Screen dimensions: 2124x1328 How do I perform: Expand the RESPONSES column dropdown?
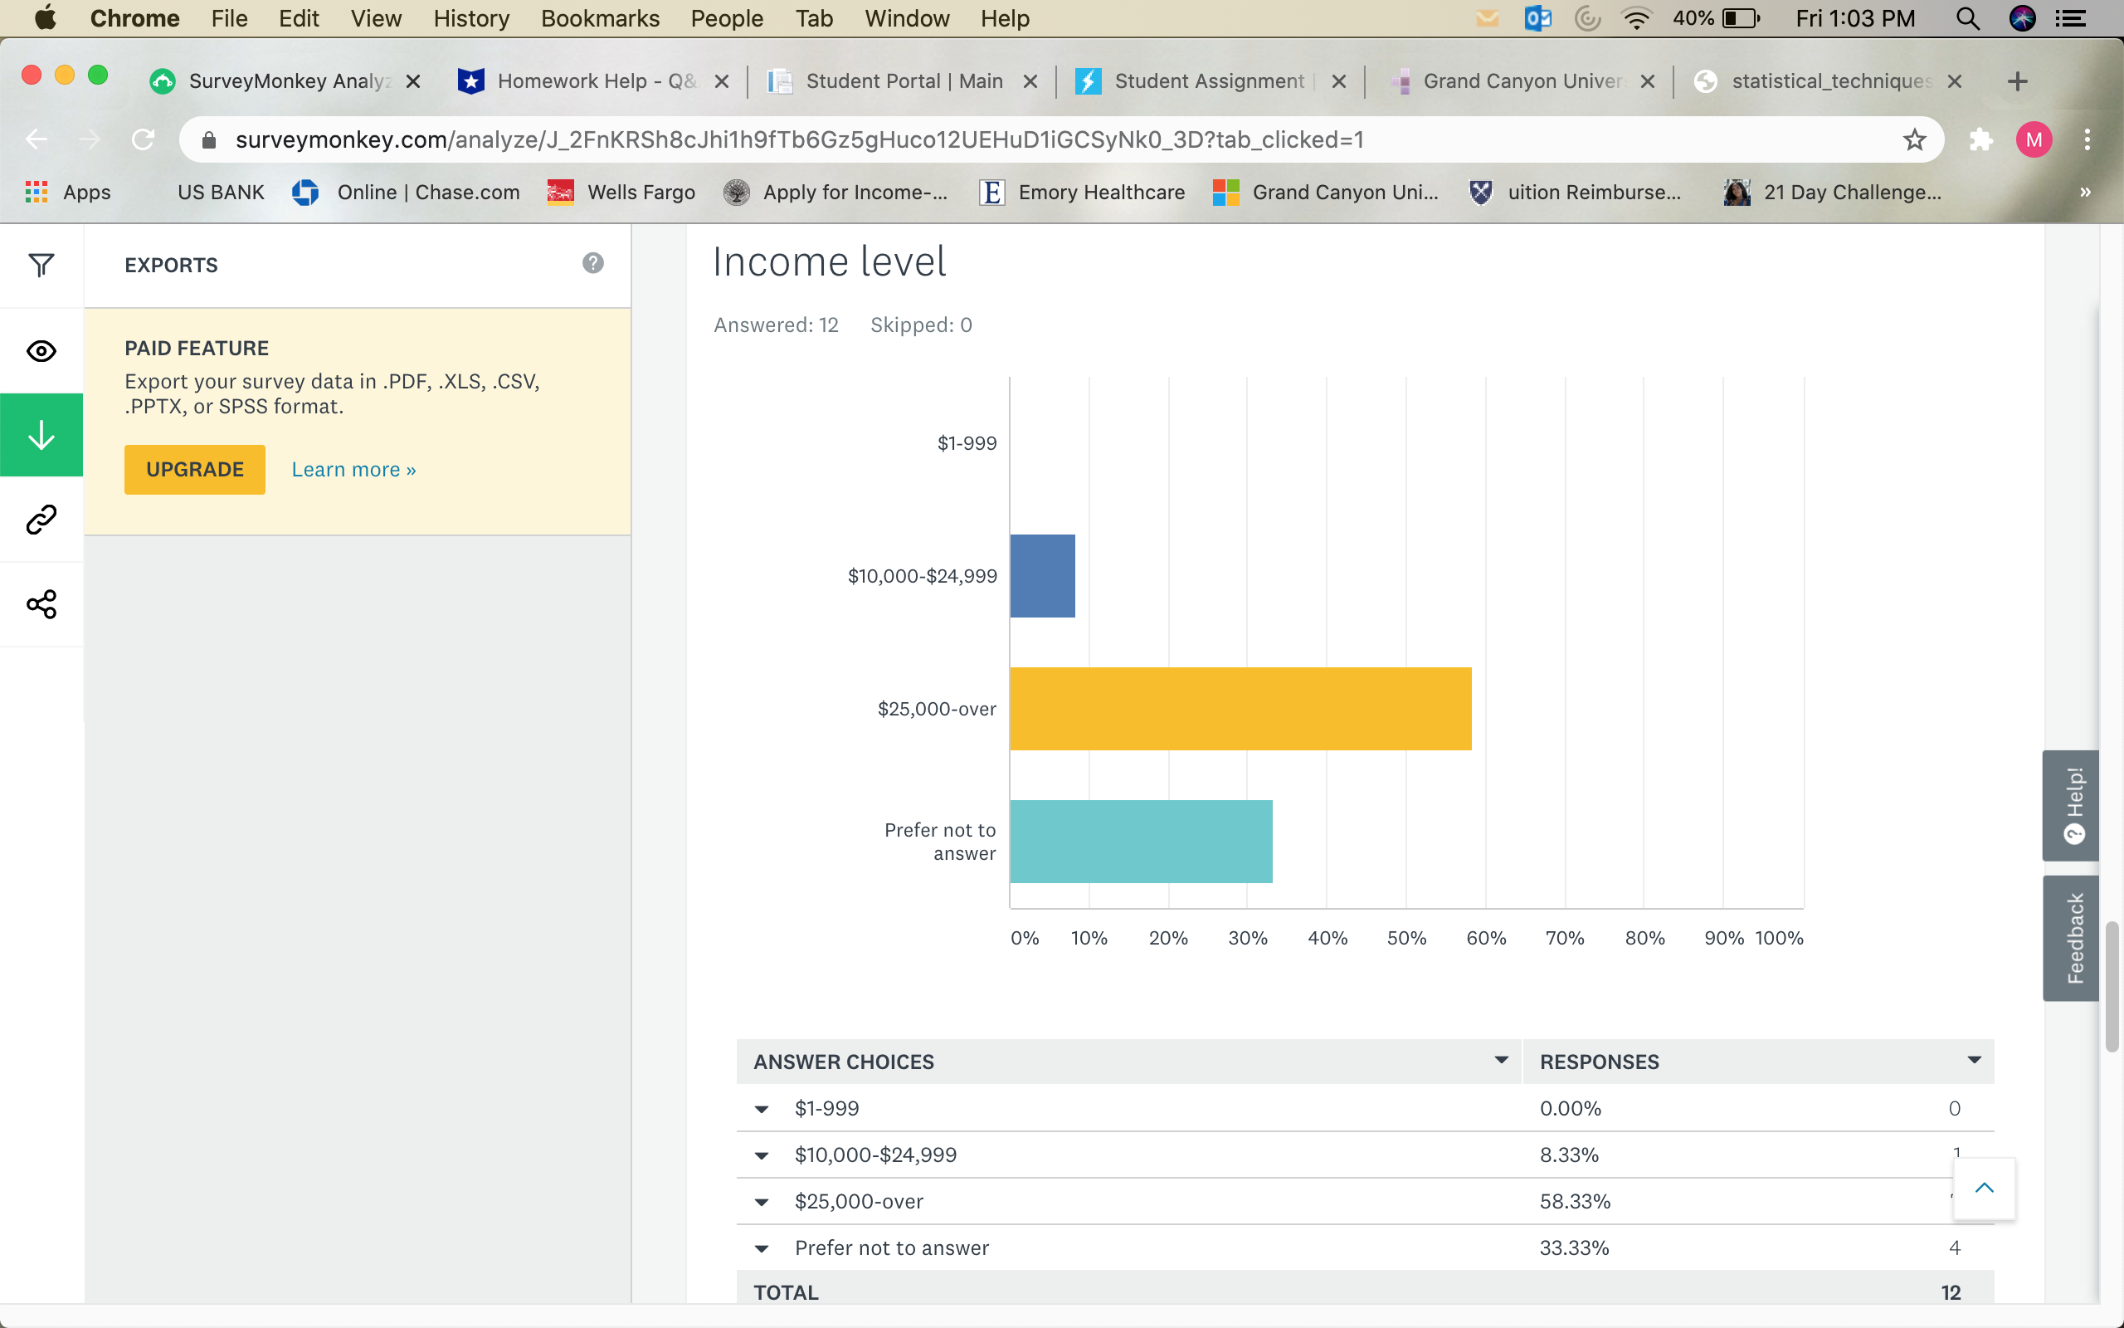[1974, 1060]
